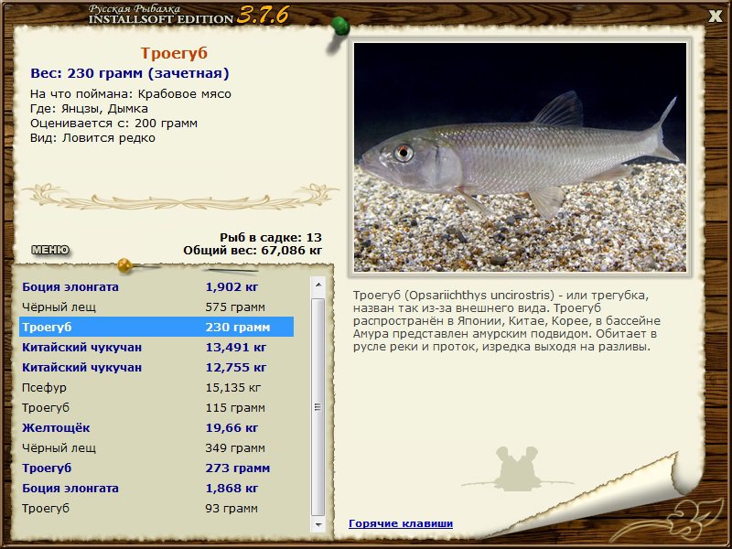732x549 pixels.
Task: Click the scroll up arrow of the fish list
Action: tap(318, 285)
